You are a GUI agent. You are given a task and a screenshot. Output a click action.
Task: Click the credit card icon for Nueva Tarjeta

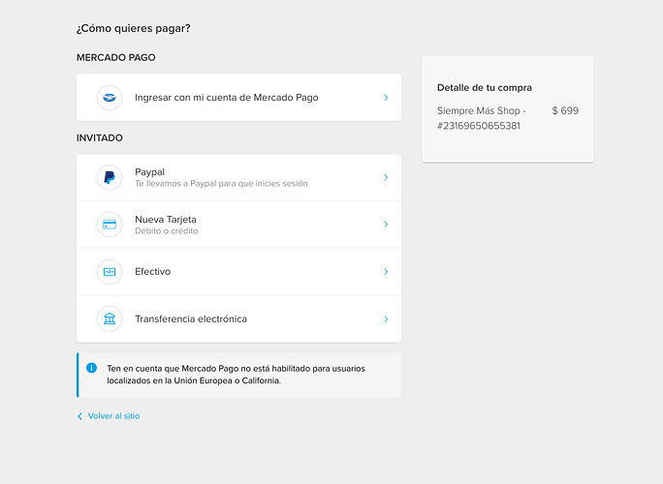tap(110, 225)
